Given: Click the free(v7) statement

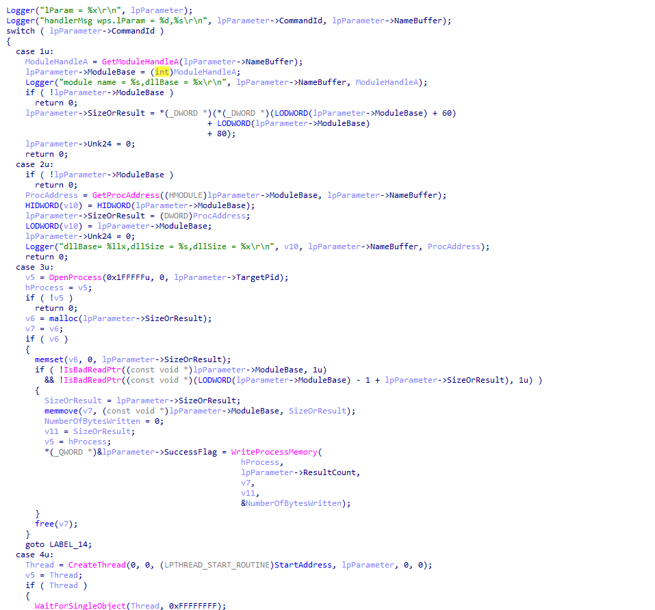Looking at the screenshot, I should tap(56, 524).
